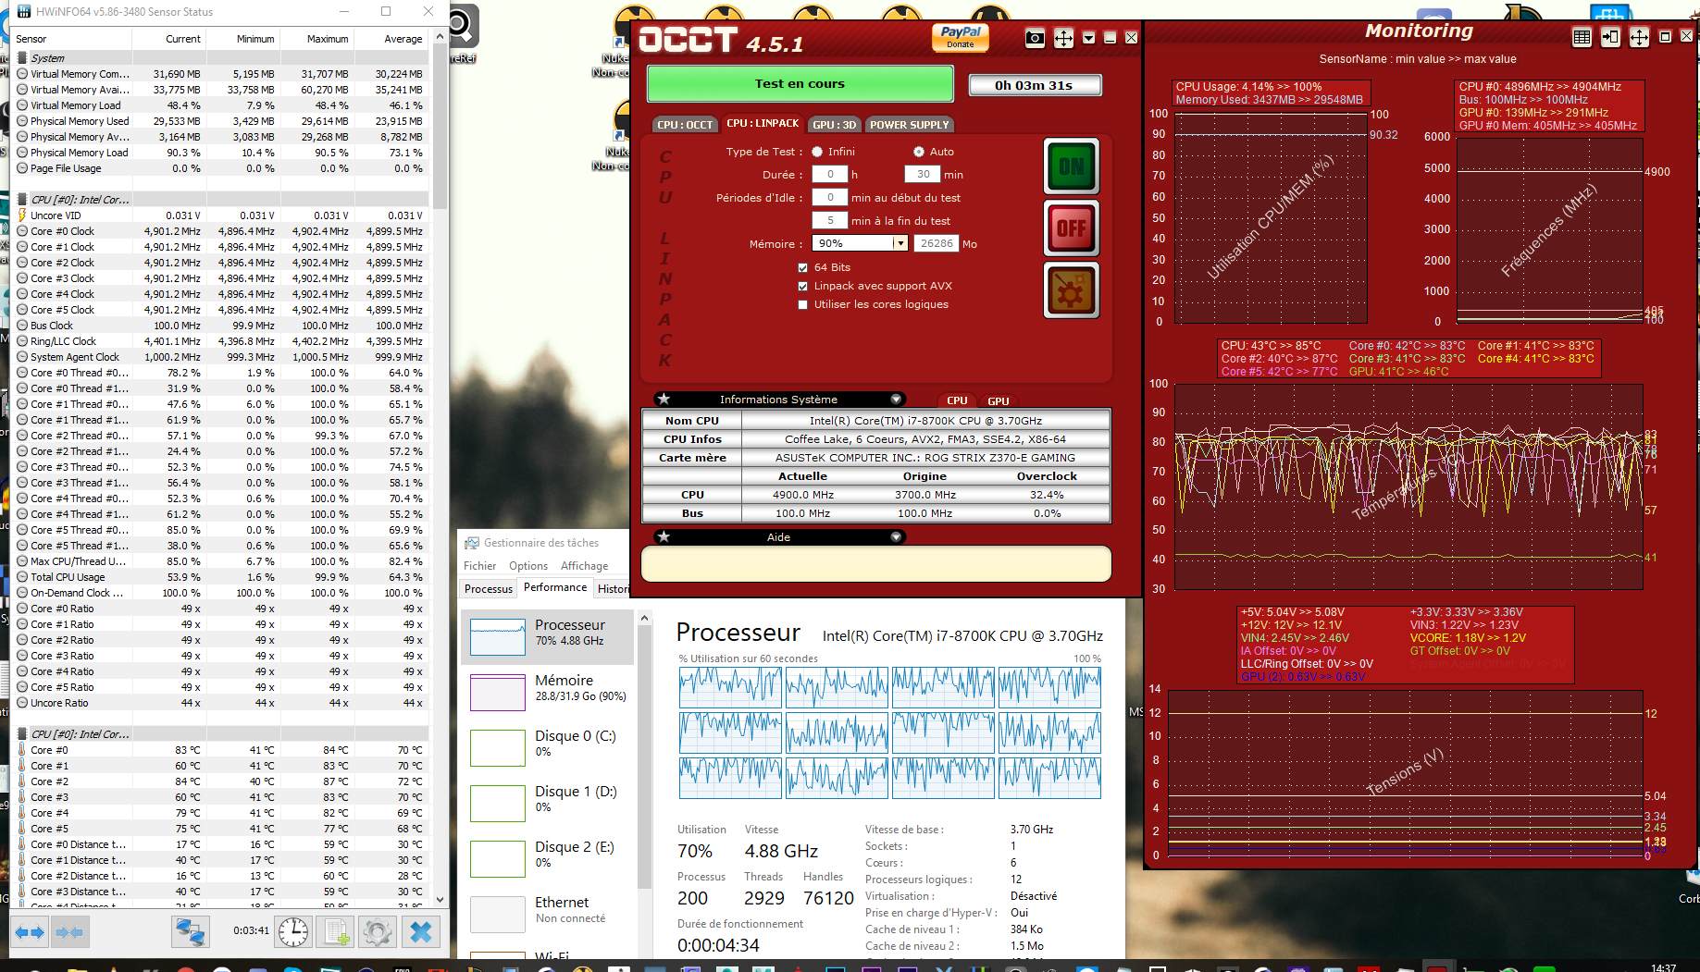Reset HWiNFO timer with clock icon
1700x972 pixels.
pyautogui.click(x=293, y=931)
